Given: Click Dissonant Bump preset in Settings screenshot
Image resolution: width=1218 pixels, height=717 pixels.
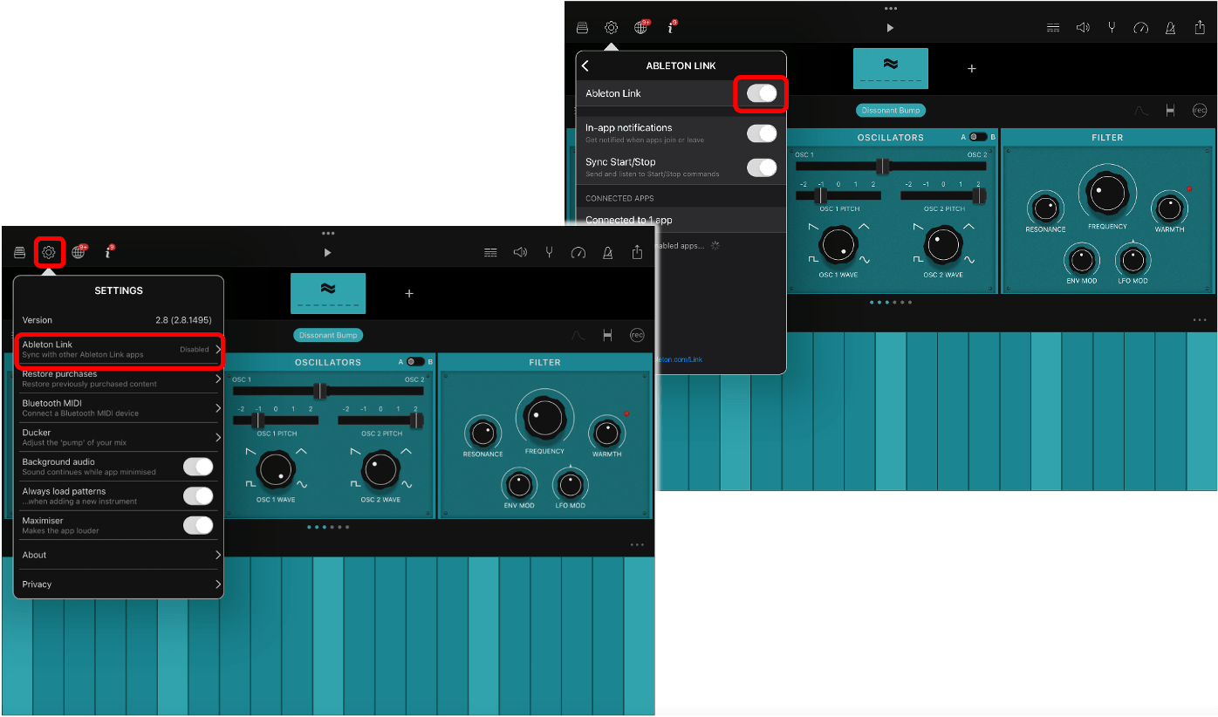Looking at the screenshot, I should [x=328, y=335].
